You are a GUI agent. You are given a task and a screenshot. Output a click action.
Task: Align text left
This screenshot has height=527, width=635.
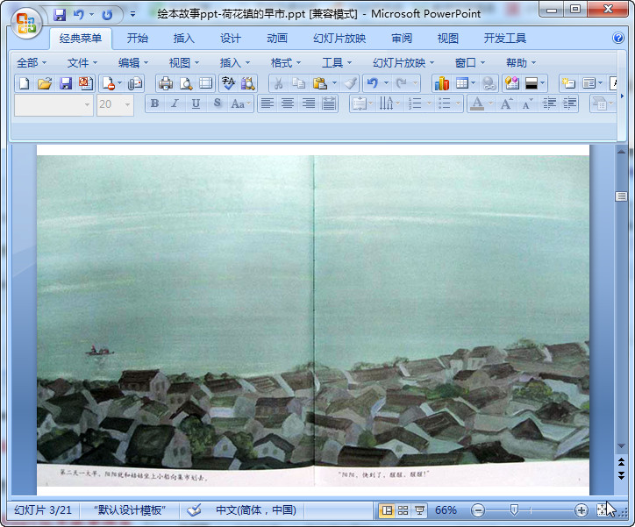point(267,103)
